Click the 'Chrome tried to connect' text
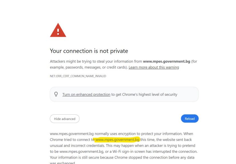 pos(70,140)
